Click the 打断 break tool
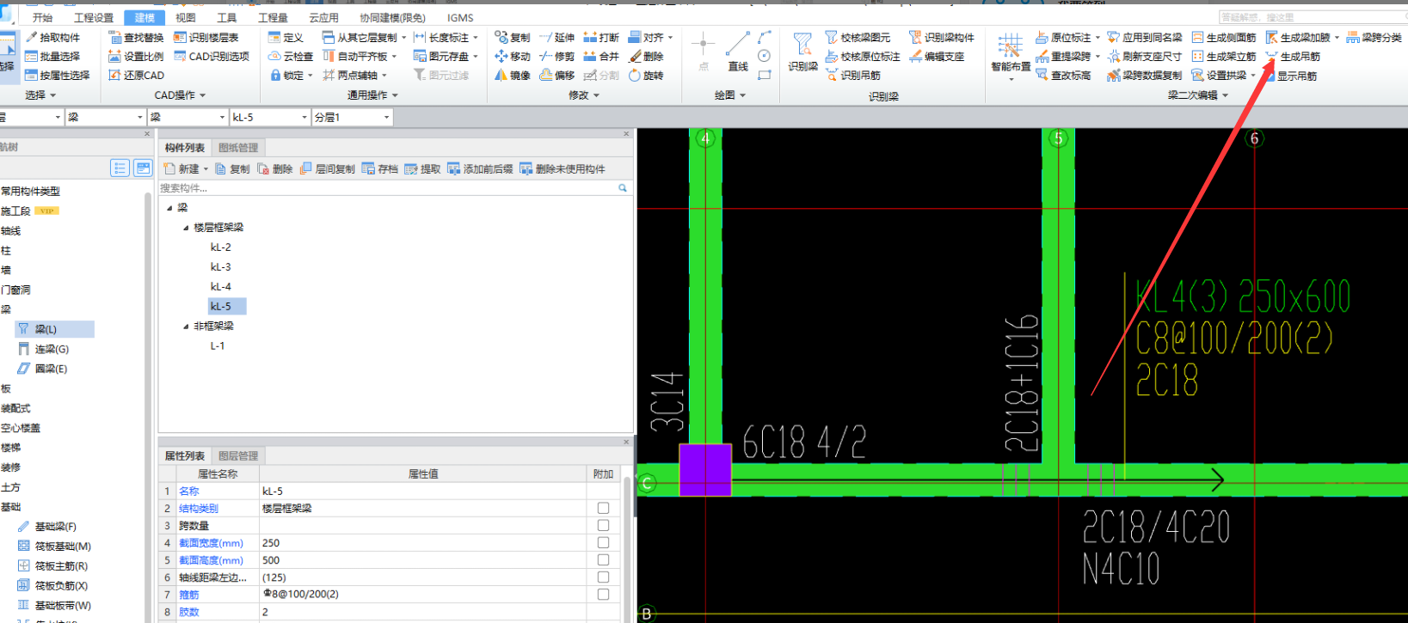The image size is (1408, 623). coord(601,37)
